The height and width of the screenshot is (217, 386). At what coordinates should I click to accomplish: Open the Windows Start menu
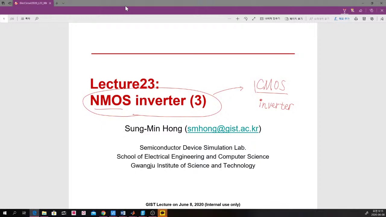5,213
